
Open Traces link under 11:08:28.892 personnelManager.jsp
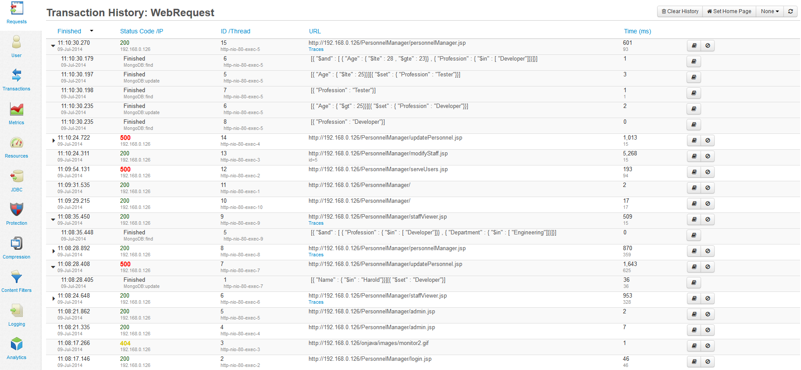tap(316, 255)
